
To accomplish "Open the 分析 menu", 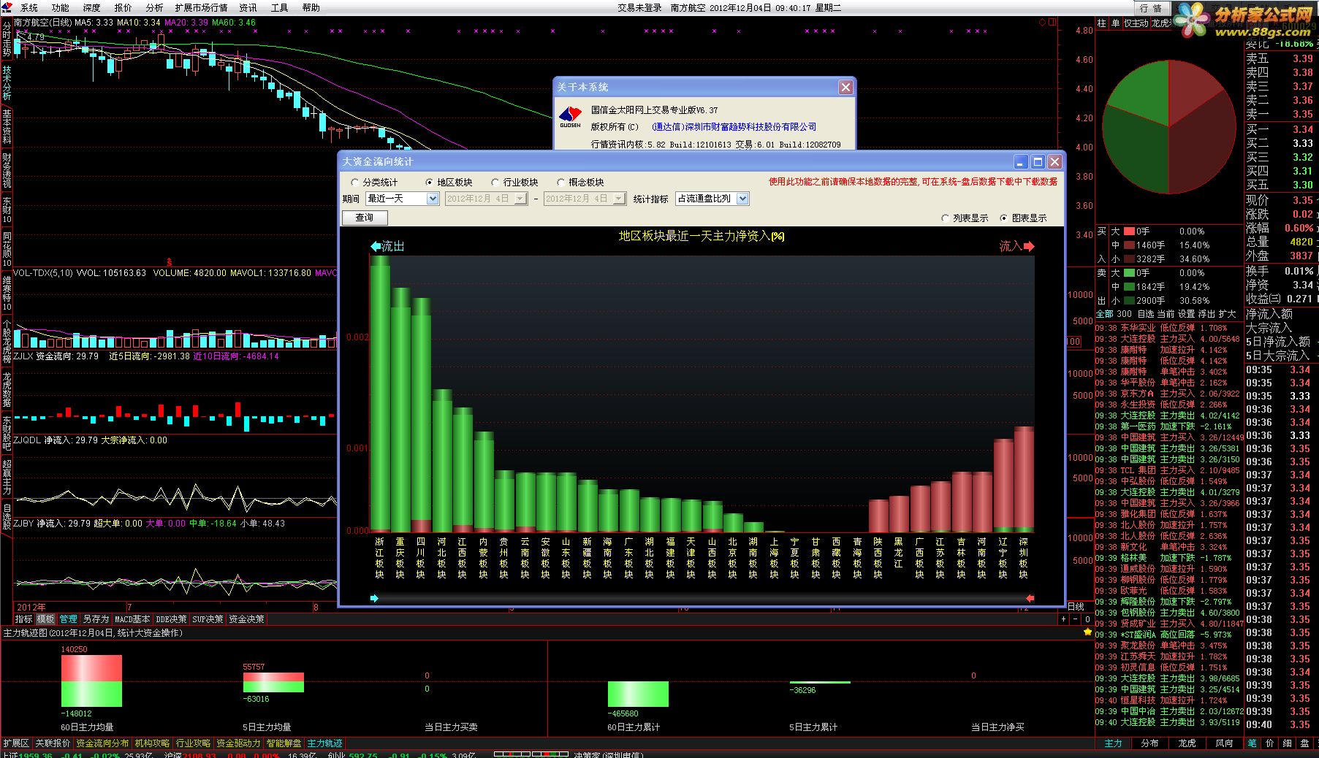I will [155, 7].
